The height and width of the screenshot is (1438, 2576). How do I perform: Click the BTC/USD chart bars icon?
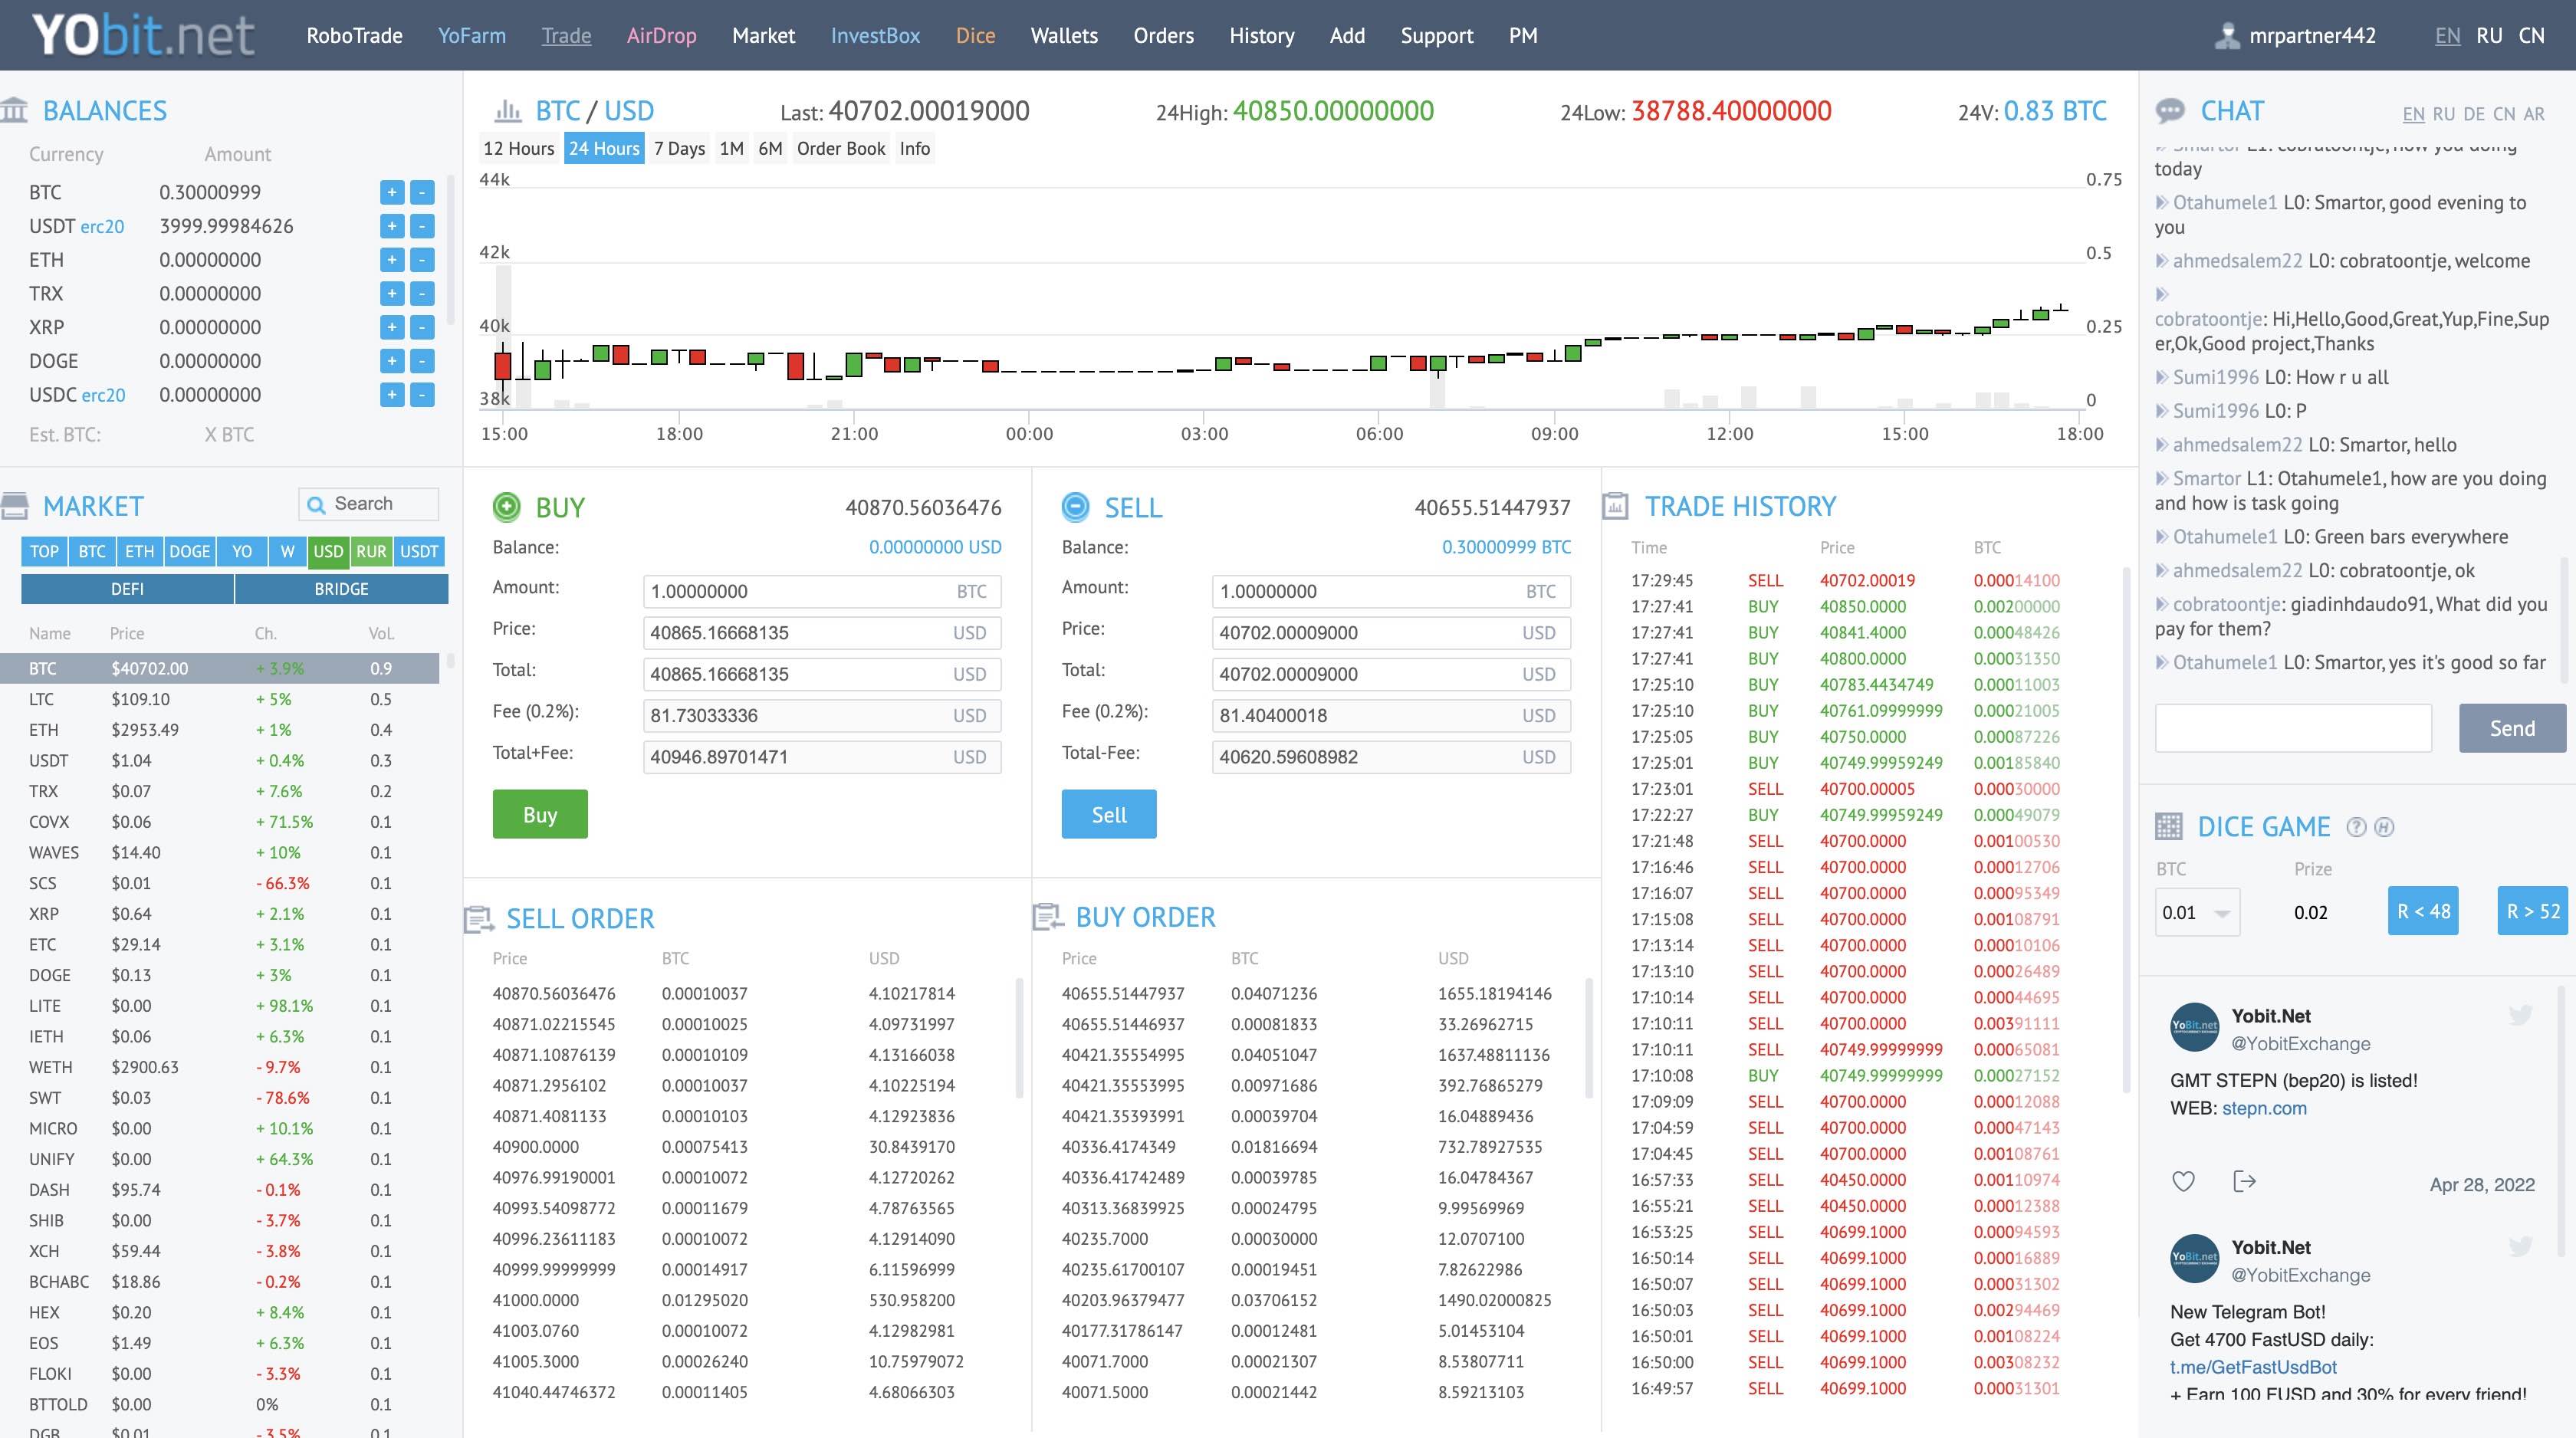coord(508,110)
